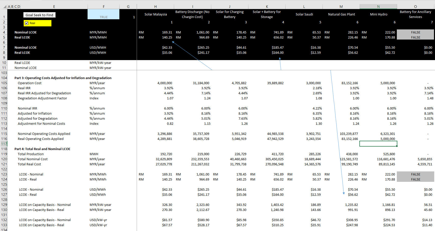The height and width of the screenshot is (231, 435).
Task: Select the "Total Production" label cell
Action: tap(31, 154)
